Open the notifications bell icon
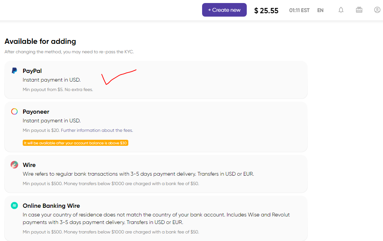 [341, 10]
